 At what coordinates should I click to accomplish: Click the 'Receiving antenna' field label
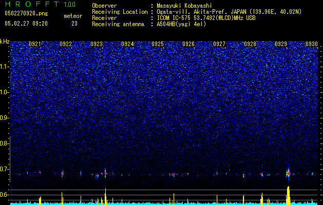coord(118,24)
